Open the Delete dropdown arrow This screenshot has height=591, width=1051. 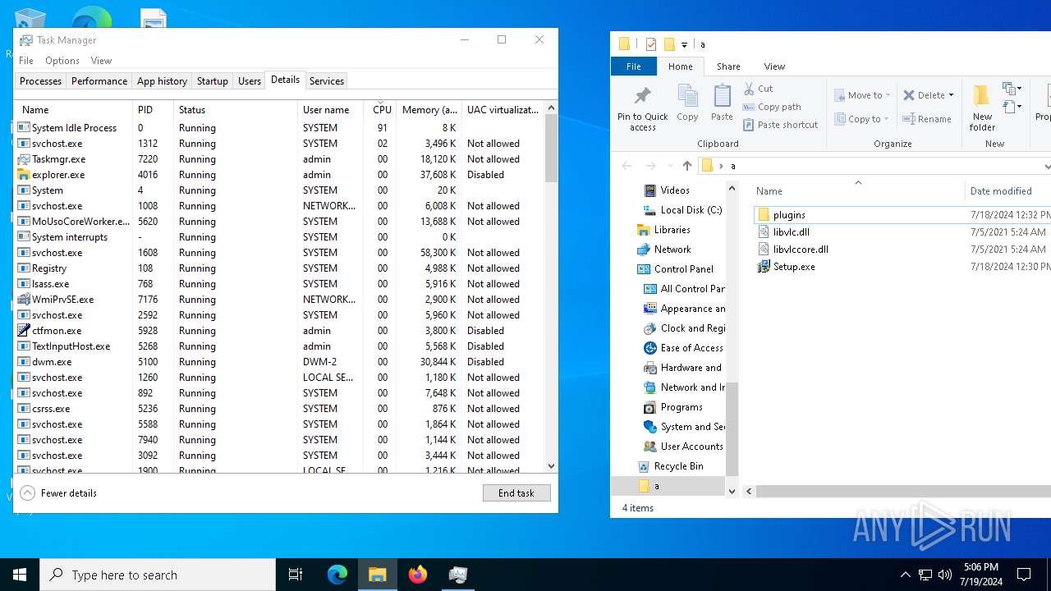(951, 95)
